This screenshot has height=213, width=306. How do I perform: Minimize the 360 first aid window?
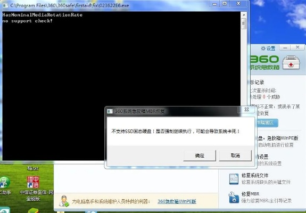tap(285, 47)
